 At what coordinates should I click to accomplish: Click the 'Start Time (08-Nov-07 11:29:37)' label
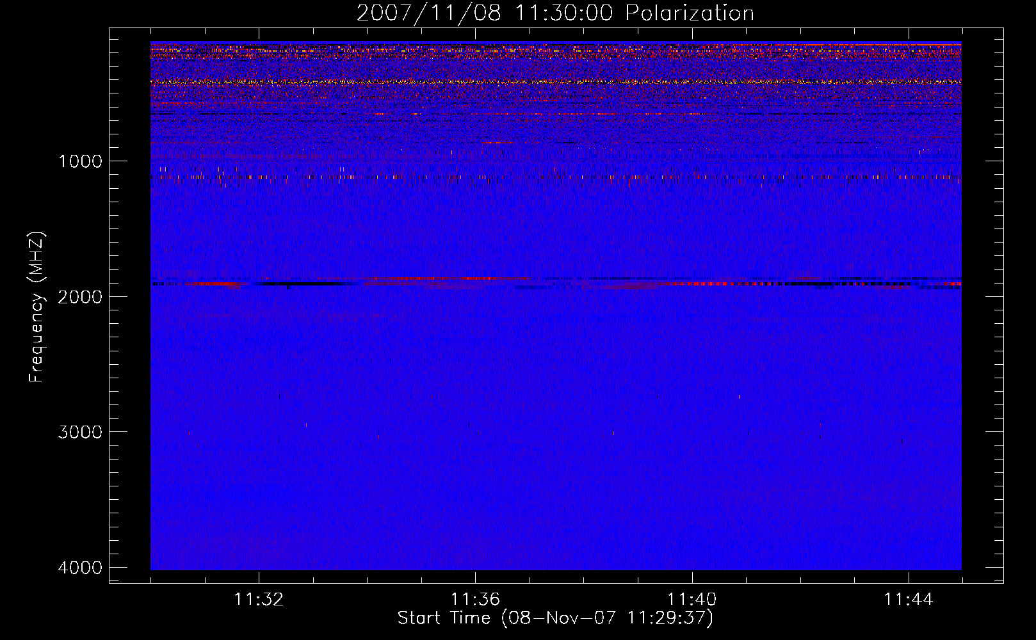coord(555,618)
